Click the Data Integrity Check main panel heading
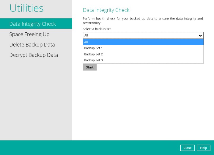Image resolution: width=214 pixels, height=155 pixels. click(x=106, y=10)
